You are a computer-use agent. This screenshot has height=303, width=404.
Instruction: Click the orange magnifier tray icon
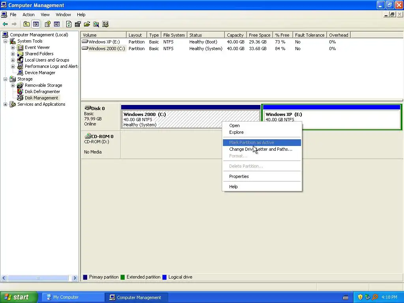[375, 297]
